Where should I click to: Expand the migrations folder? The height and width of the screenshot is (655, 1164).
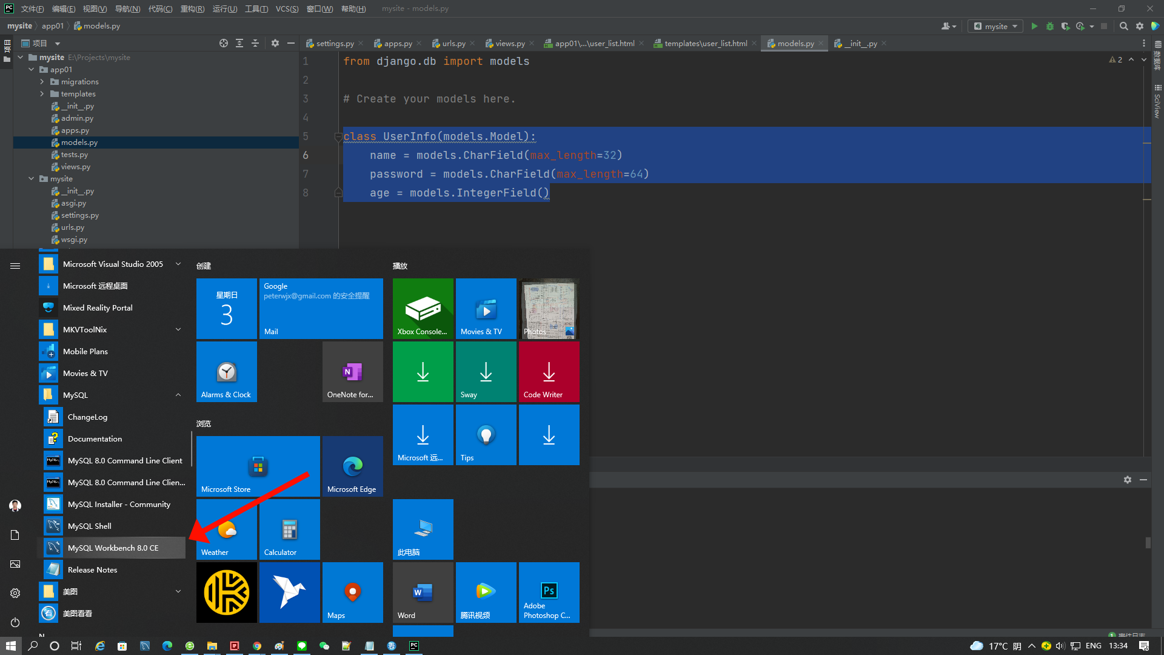tap(42, 82)
